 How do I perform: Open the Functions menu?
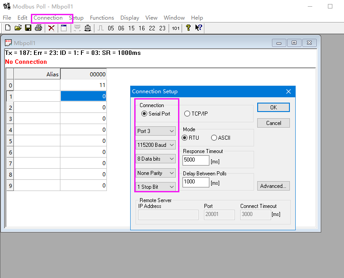pos(102,18)
